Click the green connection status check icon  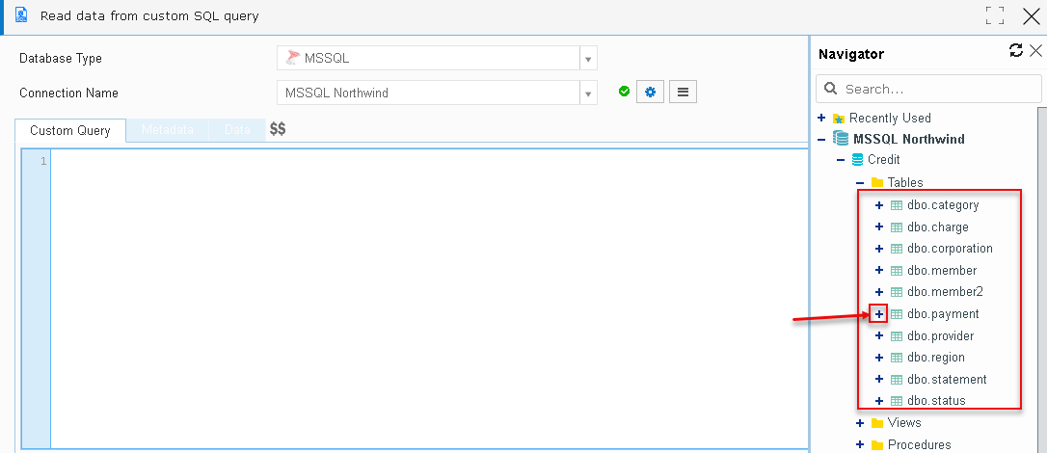click(625, 92)
